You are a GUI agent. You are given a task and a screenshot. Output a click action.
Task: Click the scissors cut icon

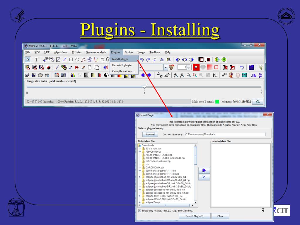155,60
